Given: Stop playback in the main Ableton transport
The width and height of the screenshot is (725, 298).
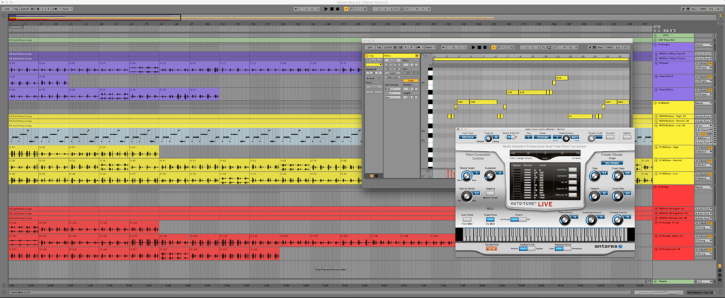Looking at the screenshot, I should pos(332,8).
